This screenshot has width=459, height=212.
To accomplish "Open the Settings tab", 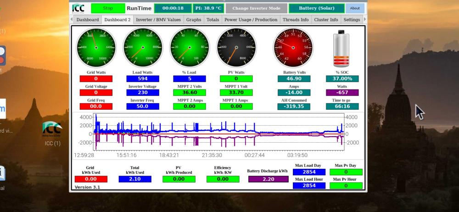I will click(x=352, y=20).
